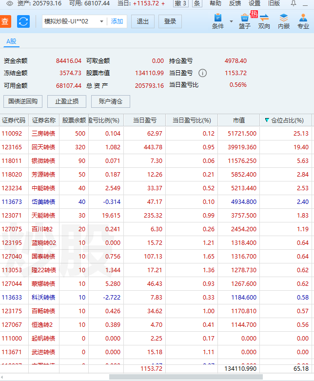This screenshot has height=381, width=314.
Task: Sort by 证券名称 column header
Action: coord(44,120)
